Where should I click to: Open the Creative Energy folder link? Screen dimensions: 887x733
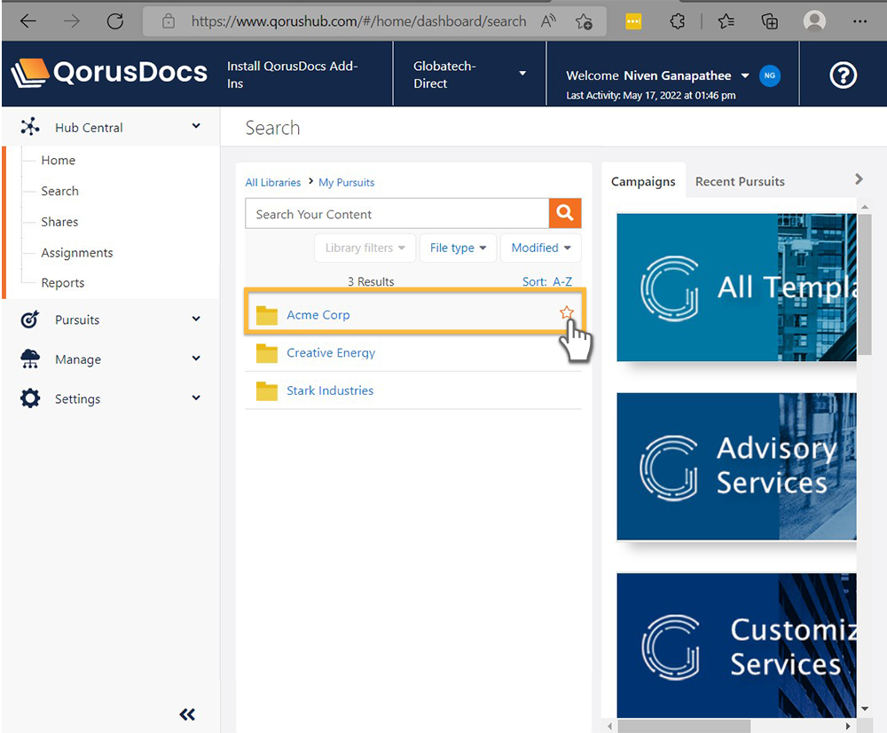(x=331, y=352)
